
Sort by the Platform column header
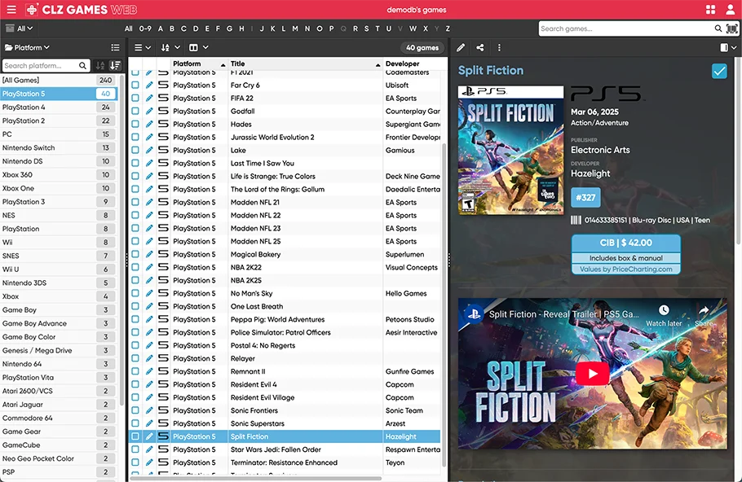coord(199,64)
